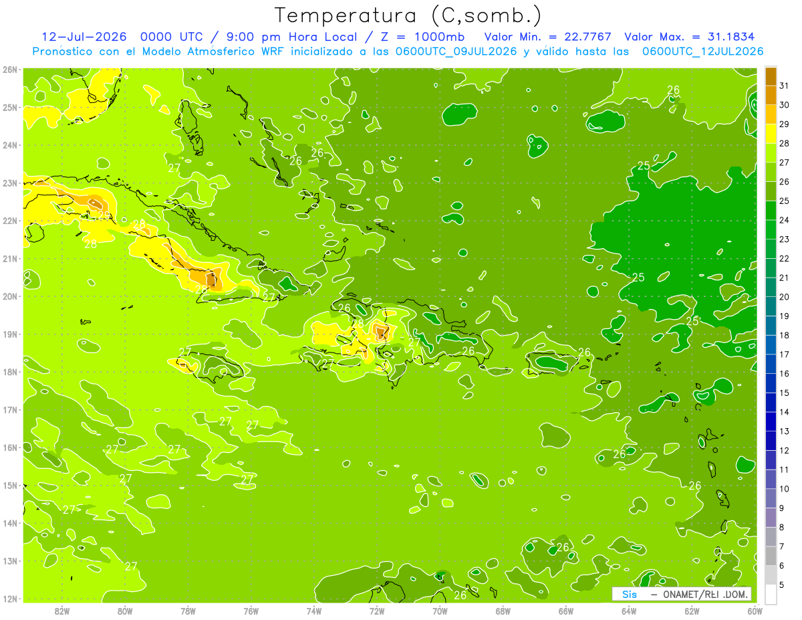The width and height of the screenshot is (802, 620).
Task: Click the blue "Sis" text in credit box
Action: coord(630,594)
